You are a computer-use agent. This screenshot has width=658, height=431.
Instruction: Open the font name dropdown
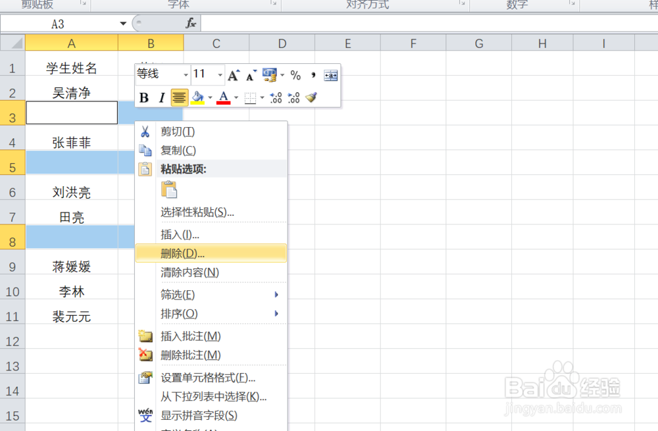tap(186, 74)
